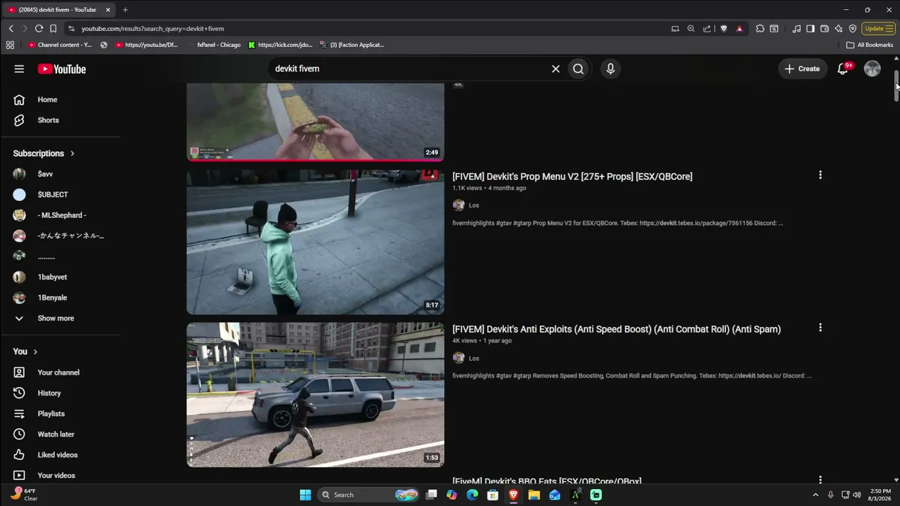900x506 pixels.
Task: Submit search with the magnifier button
Action: [x=578, y=69]
